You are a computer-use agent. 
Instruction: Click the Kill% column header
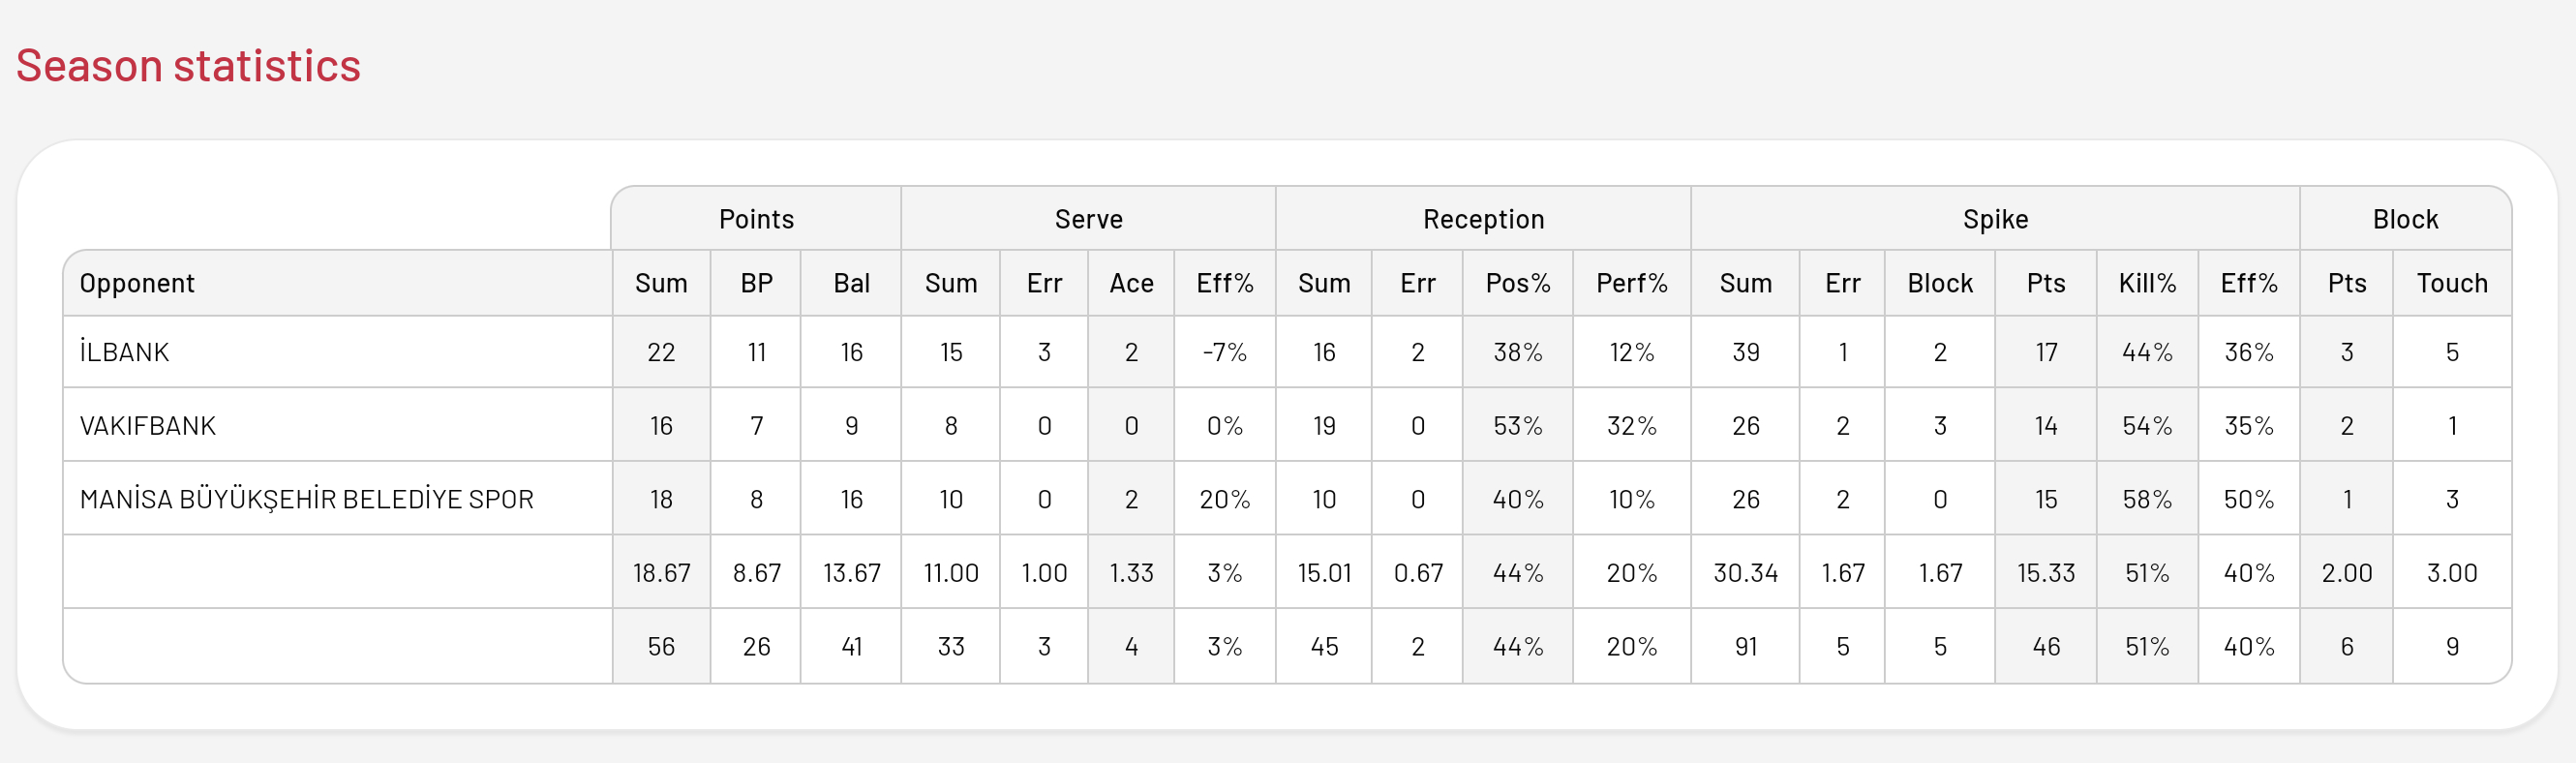pos(2147,284)
